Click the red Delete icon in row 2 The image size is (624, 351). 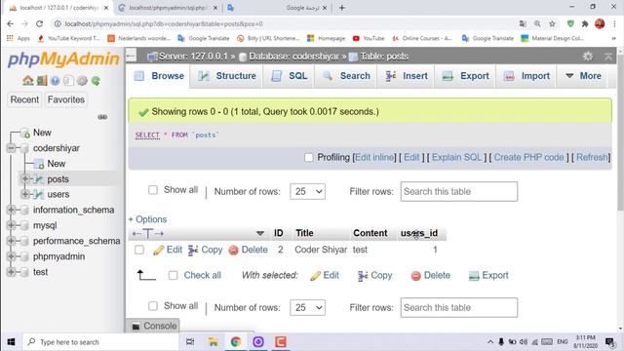[x=233, y=250]
